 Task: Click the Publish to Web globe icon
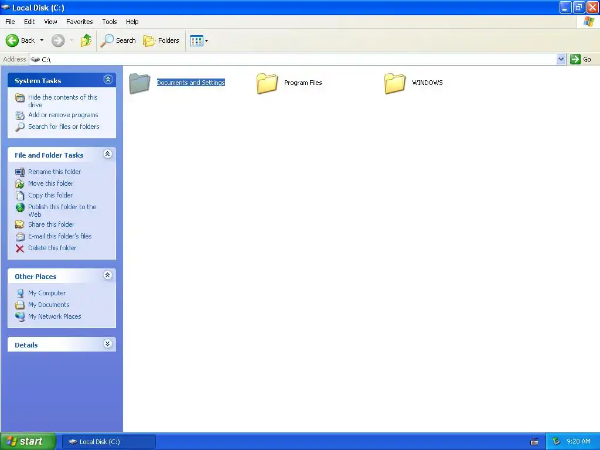[x=20, y=207]
